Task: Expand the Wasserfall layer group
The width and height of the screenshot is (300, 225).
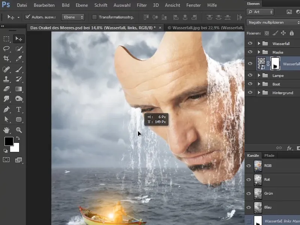Action: click(259, 43)
